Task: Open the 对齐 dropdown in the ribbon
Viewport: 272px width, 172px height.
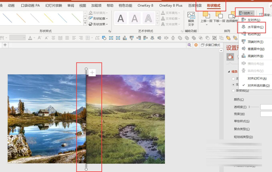Action: point(246,13)
